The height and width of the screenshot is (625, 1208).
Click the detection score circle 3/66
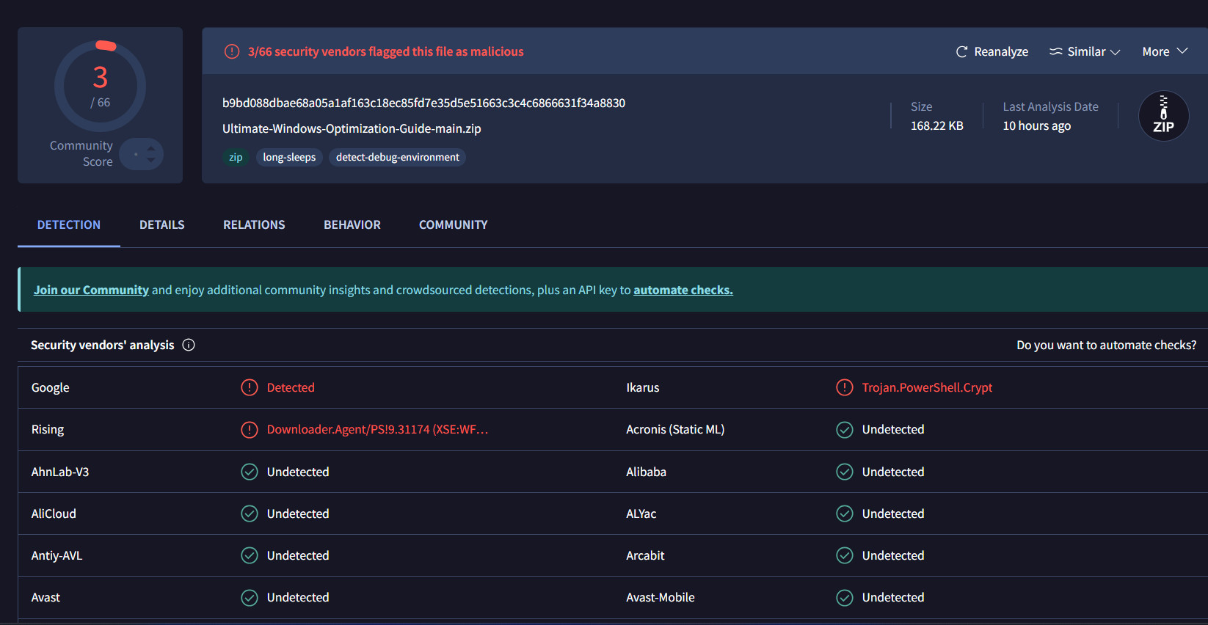point(101,86)
